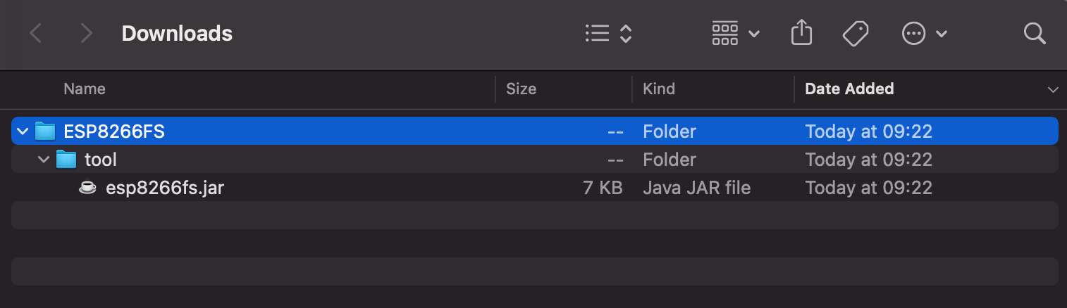Go forward using the right arrow

point(87,33)
